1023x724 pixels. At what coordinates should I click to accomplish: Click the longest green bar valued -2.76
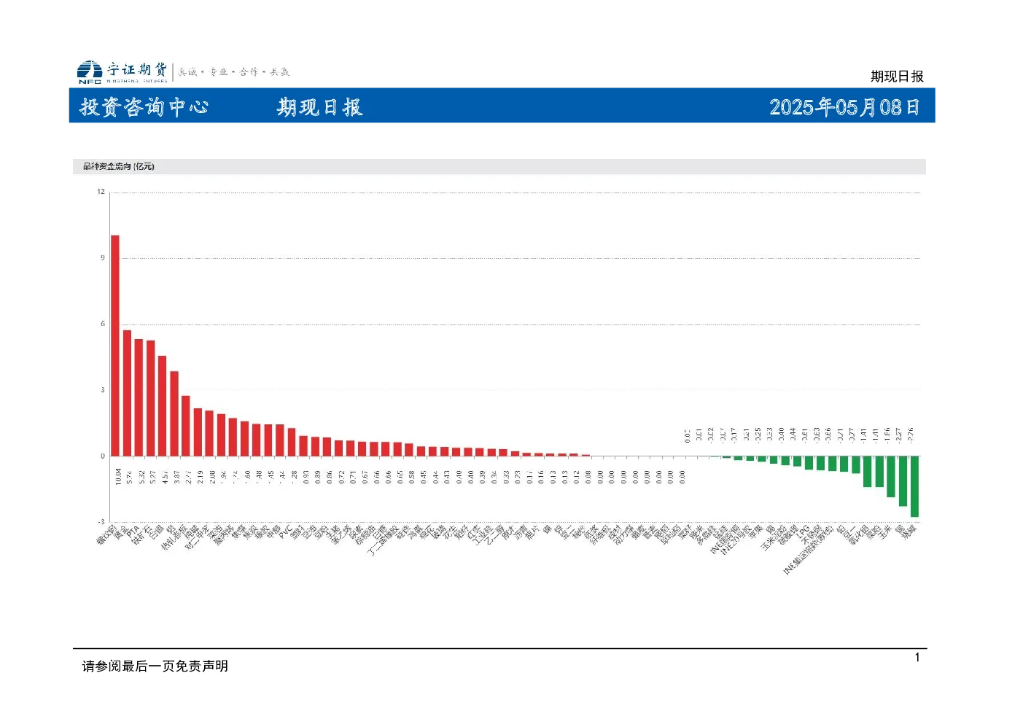pyautogui.click(x=914, y=486)
